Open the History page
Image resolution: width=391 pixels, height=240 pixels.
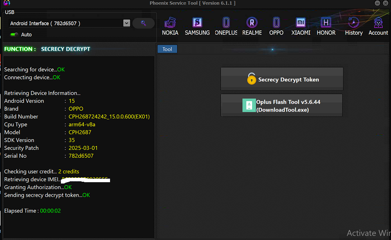tap(354, 27)
